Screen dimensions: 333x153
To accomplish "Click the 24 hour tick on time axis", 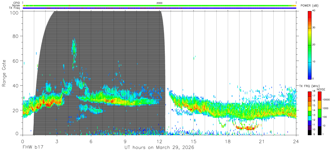I will coord(296,141).
